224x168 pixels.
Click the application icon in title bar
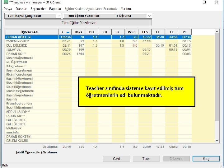coord(6,2)
